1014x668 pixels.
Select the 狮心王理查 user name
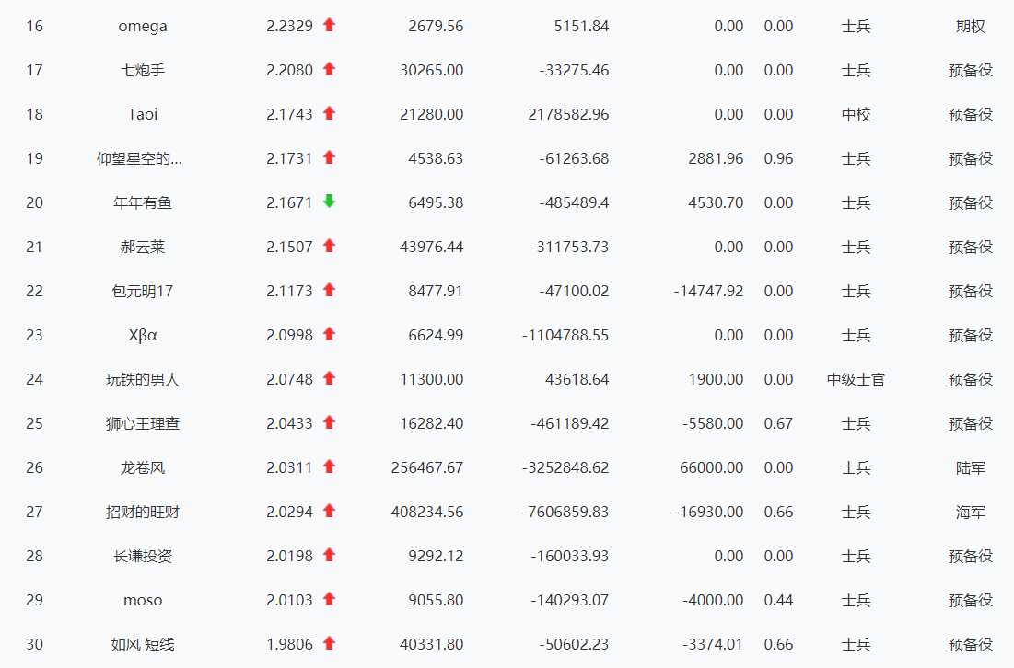(142, 424)
